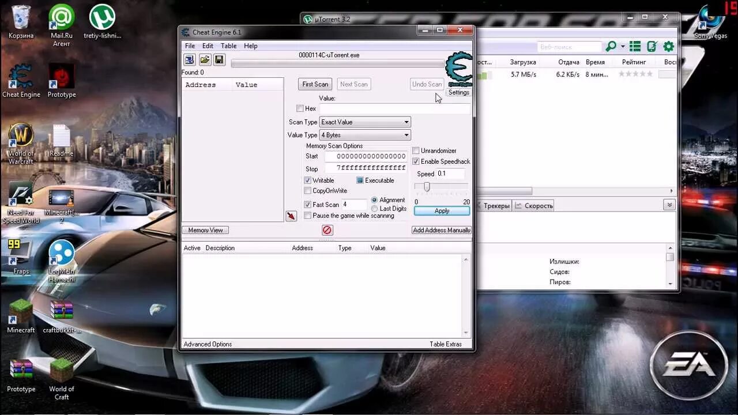Click the First Scan button
This screenshot has width=738, height=415.
[315, 84]
